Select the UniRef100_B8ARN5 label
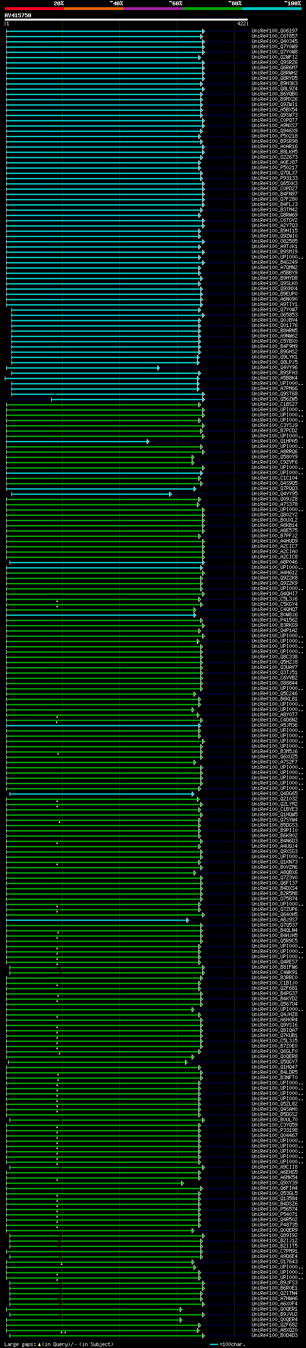The image size is (306, 1348). [274, 330]
